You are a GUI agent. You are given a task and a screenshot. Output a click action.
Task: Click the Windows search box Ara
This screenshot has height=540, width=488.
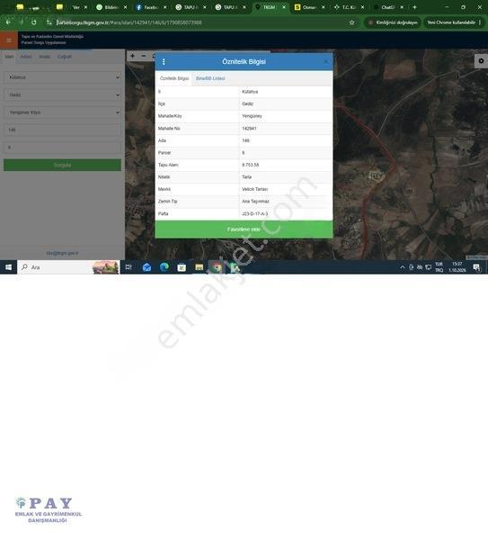coord(68,267)
